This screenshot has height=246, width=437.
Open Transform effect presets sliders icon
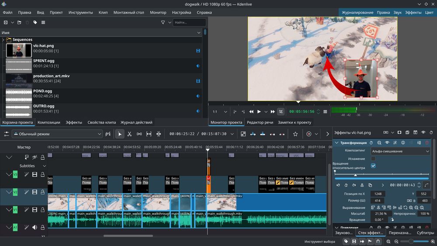coord(395,142)
